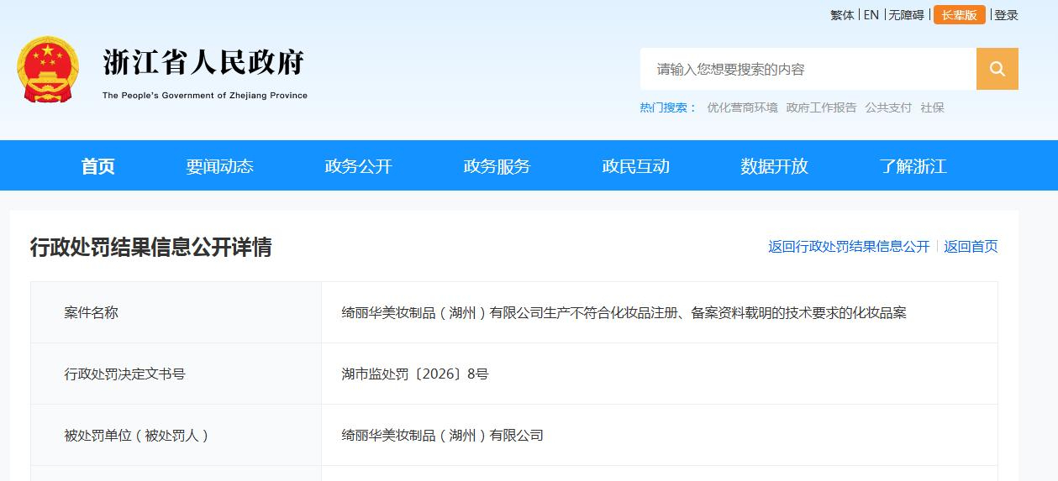Open 了解浙江 navigation item
Screen dimensions: 1058x481
pyautogui.click(x=913, y=166)
